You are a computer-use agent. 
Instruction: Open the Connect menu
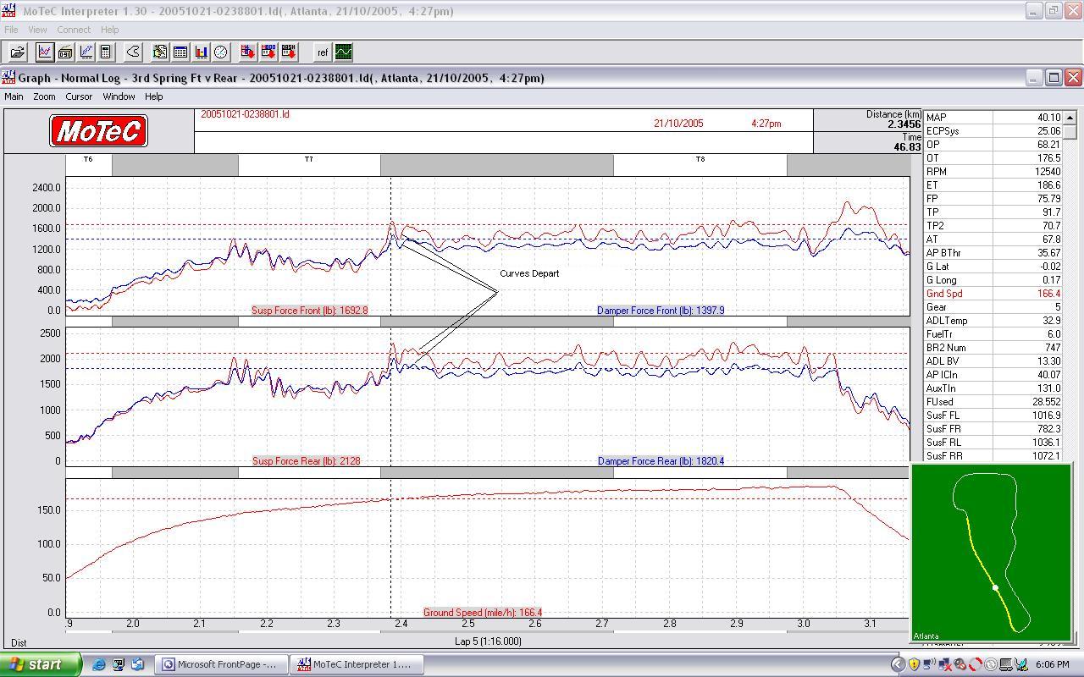pyautogui.click(x=74, y=30)
